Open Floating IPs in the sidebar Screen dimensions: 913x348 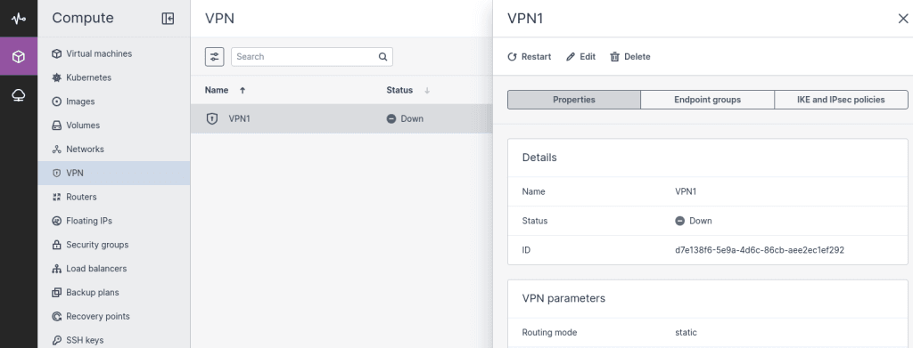pyautogui.click(x=113, y=221)
